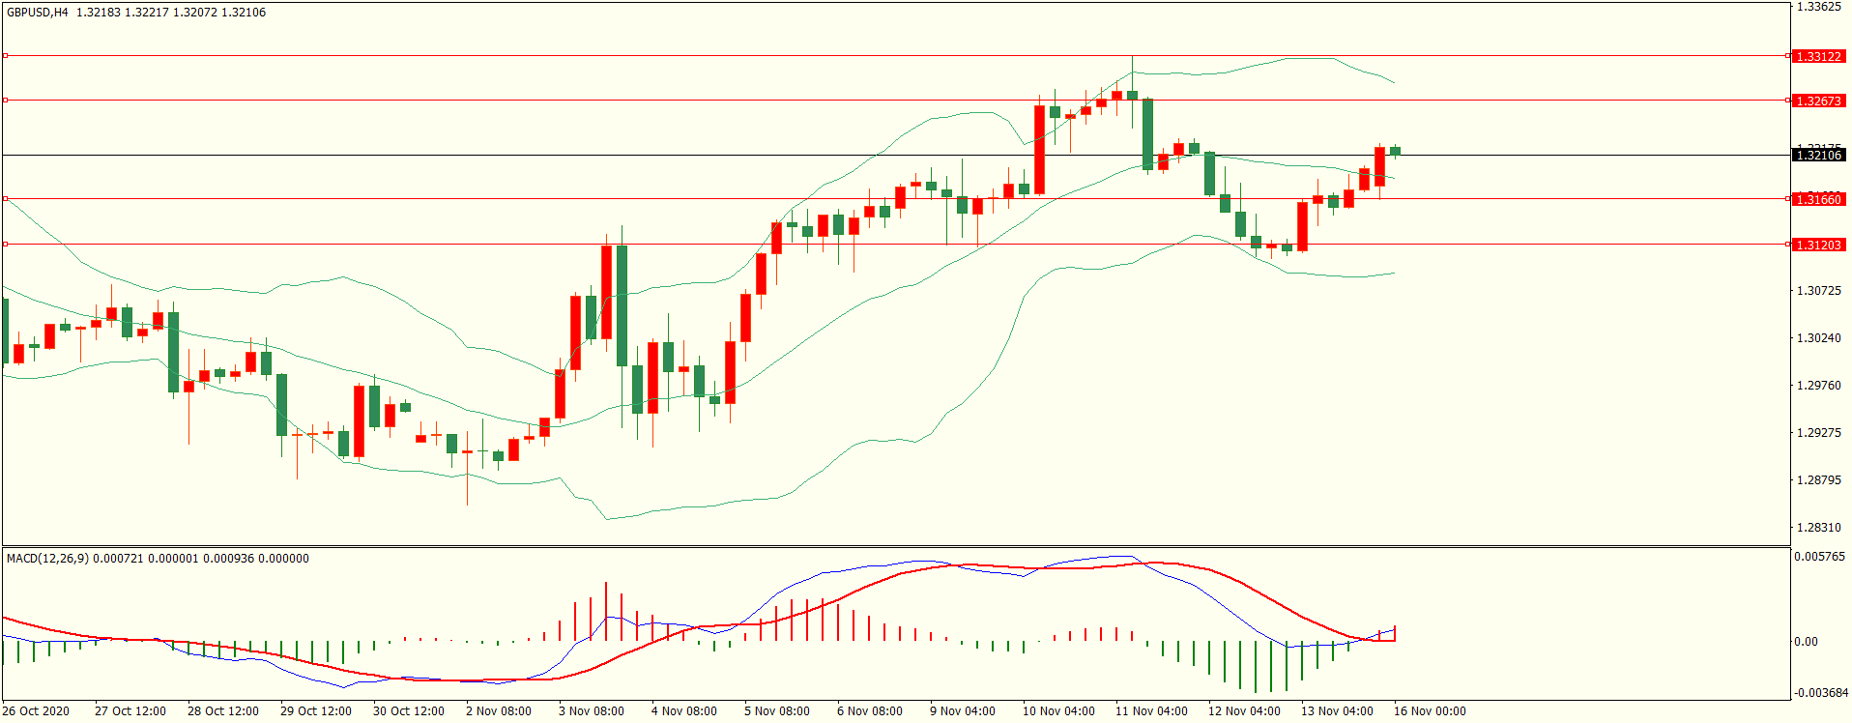This screenshot has width=1852, height=723.
Task: Click the MACD(12,26,9) indicator label
Action: [47, 559]
